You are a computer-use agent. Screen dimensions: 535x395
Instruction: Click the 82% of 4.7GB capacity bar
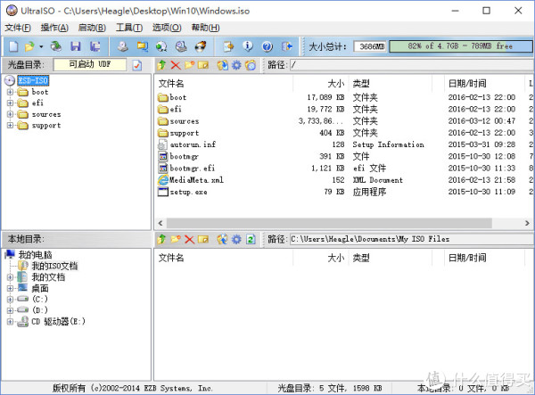(461, 46)
